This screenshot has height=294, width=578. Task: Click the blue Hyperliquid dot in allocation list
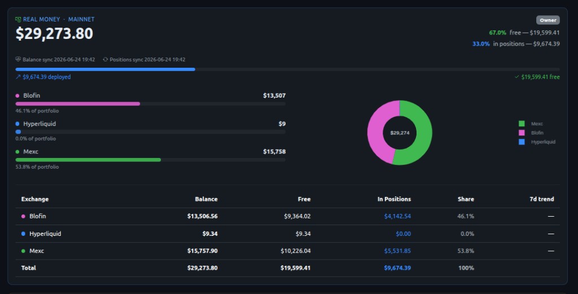coord(17,124)
